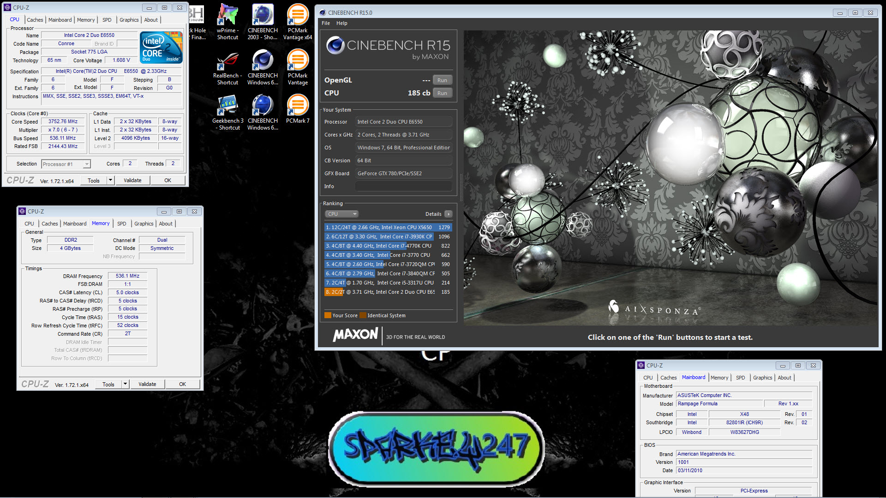
Task: Click CINEBENCH Windows 6 icon beside RealBench
Action: 263,68
